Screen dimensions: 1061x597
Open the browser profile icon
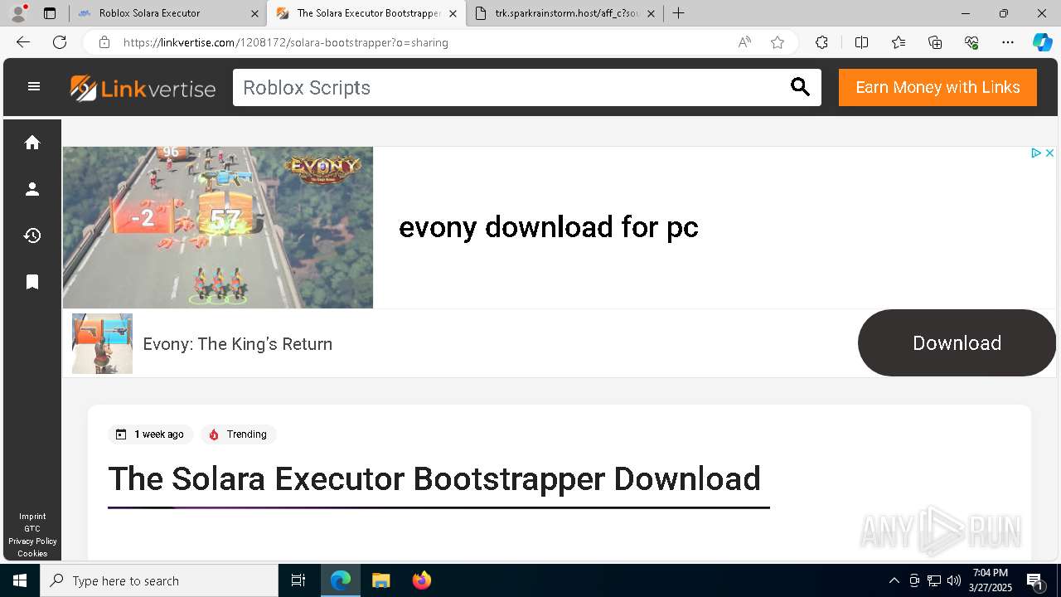(18, 13)
